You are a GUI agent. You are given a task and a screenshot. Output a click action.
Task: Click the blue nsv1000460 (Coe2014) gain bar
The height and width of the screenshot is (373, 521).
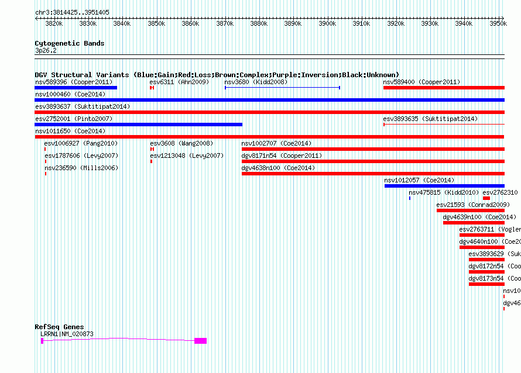pyautogui.click(x=269, y=100)
